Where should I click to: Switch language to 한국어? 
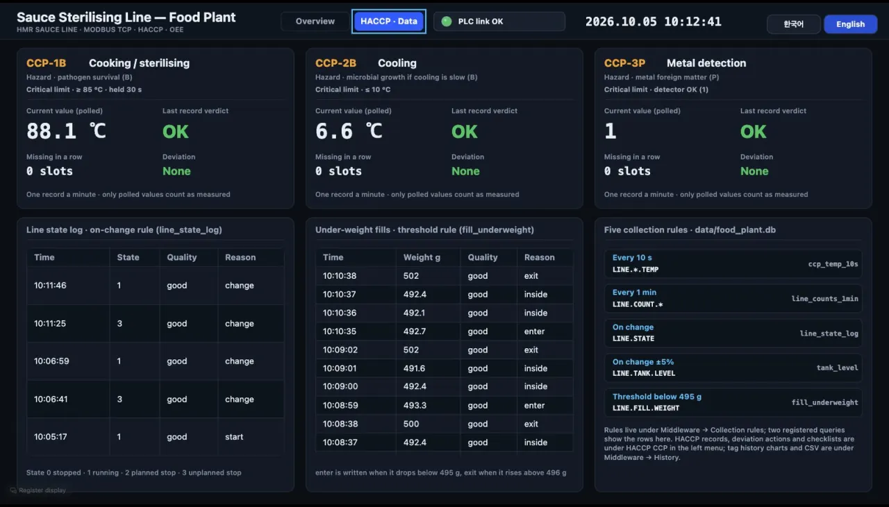[x=793, y=24]
